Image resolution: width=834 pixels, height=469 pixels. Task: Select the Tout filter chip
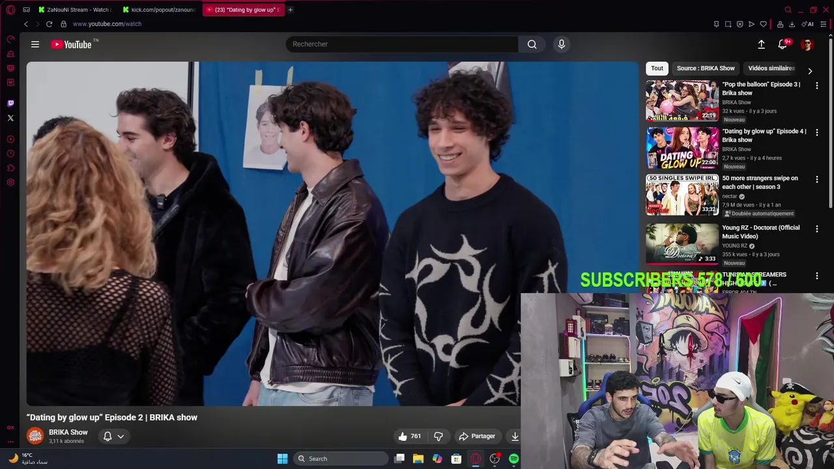pos(657,68)
